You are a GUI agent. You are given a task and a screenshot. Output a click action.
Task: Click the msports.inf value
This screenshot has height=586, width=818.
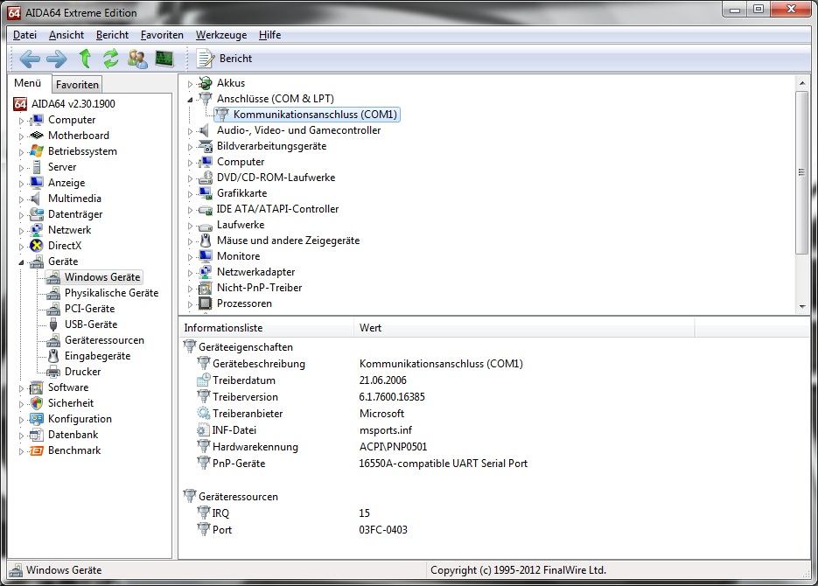[x=386, y=430]
